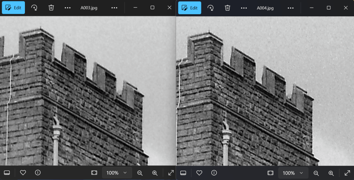Rotate the A004.jpg image
Screen dimensions: 354x180
click(x=210, y=8)
